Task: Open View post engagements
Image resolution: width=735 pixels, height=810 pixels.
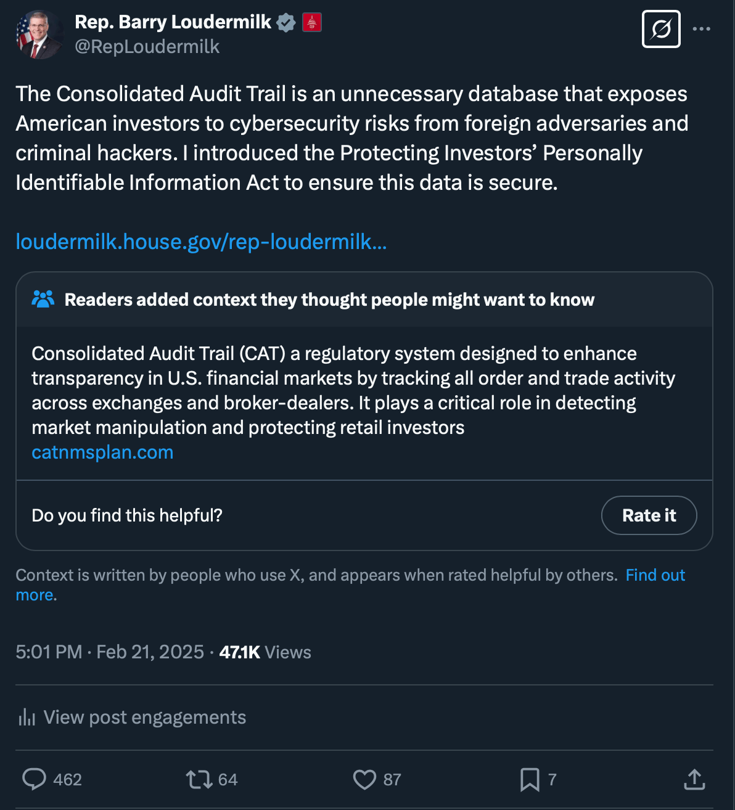Action: point(144,718)
